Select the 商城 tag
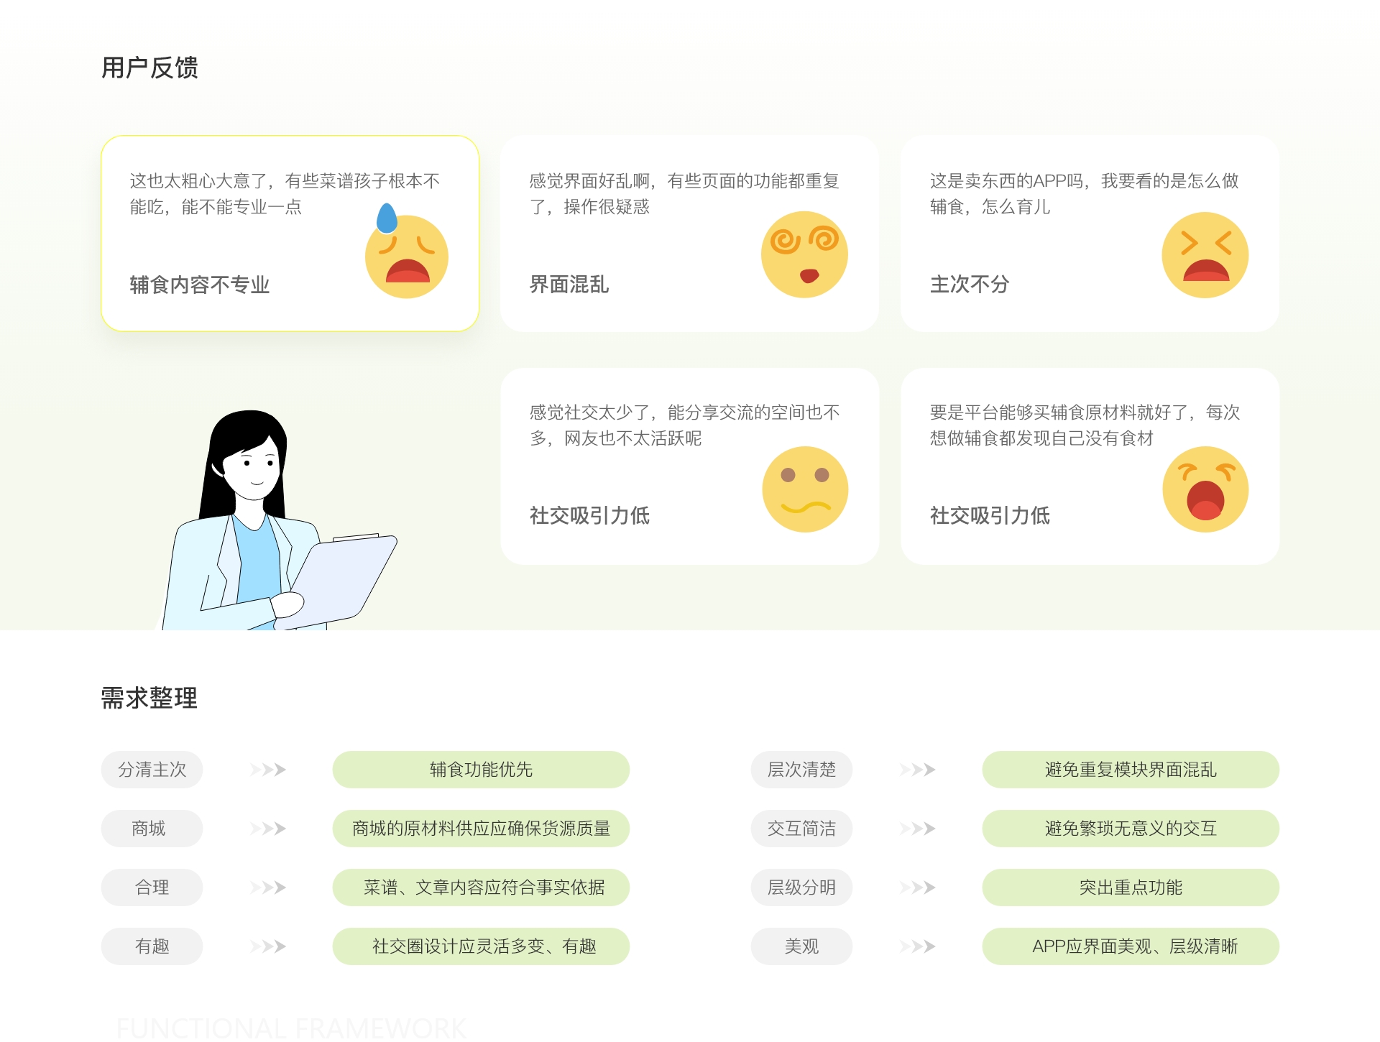 click(x=152, y=829)
